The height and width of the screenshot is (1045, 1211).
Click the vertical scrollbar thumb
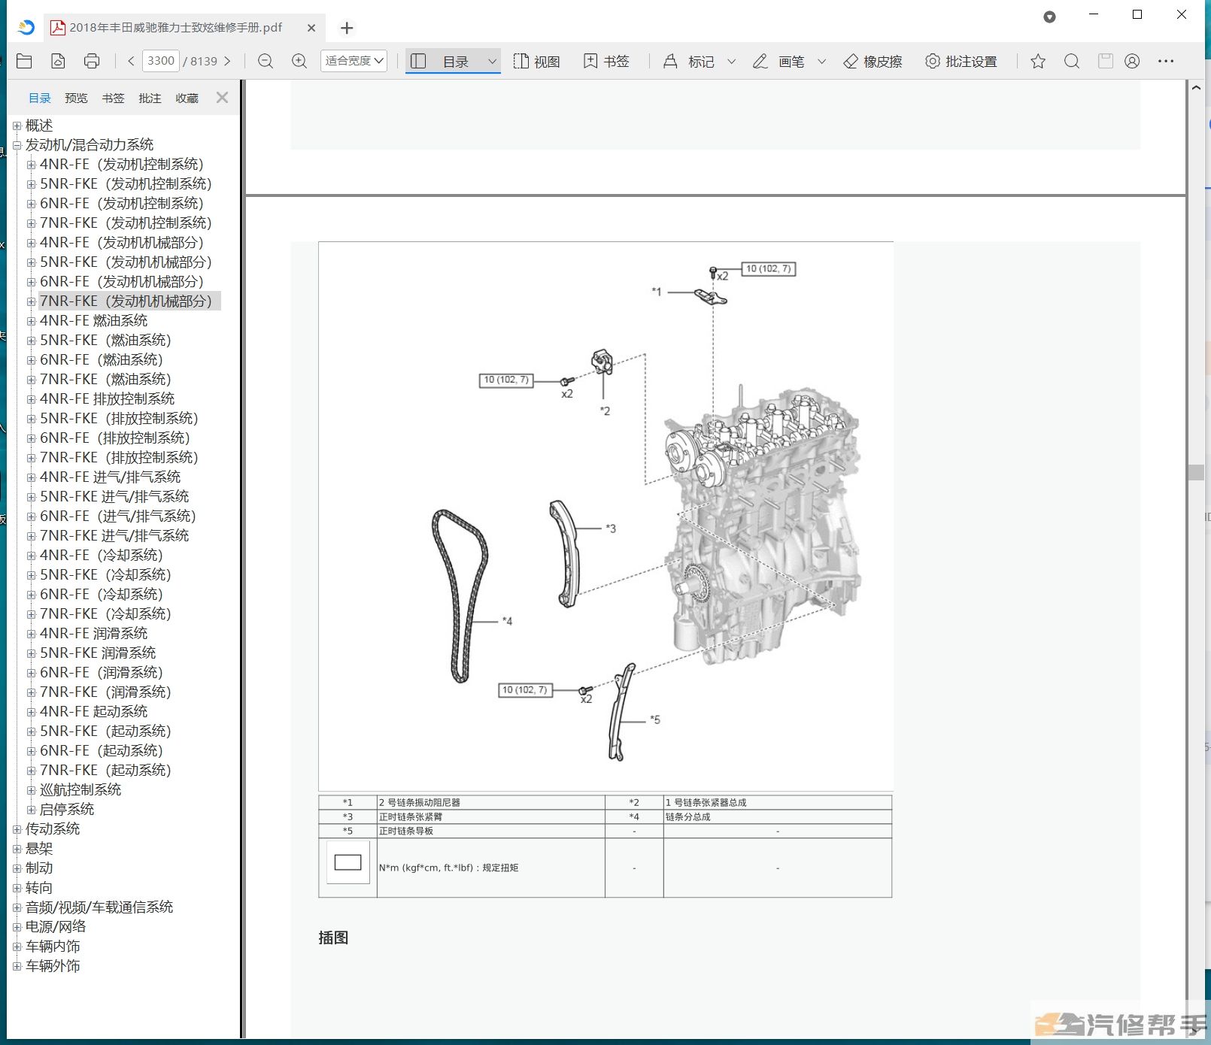tap(1196, 472)
